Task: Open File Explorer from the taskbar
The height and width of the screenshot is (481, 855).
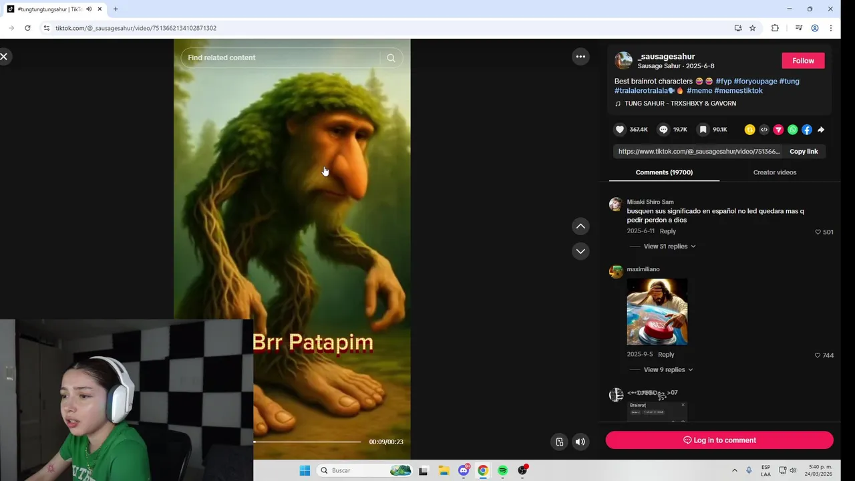Action: pos(444,470)
